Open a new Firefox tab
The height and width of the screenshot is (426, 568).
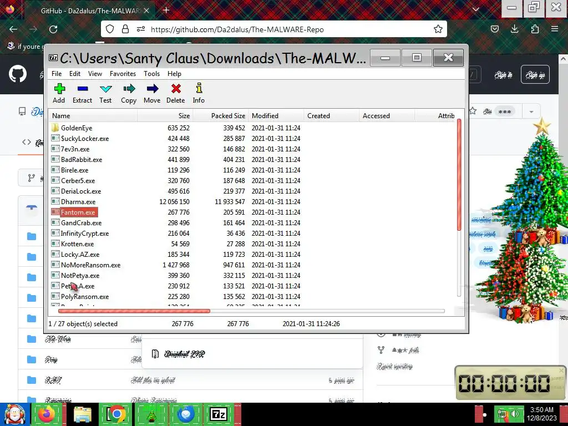point(166,10)
